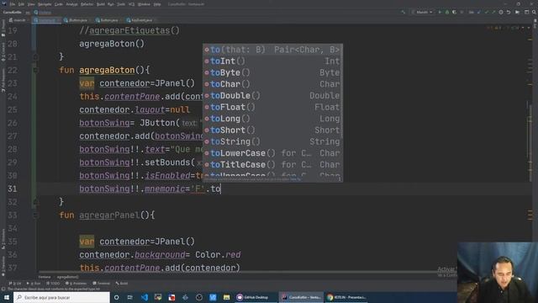Open the Navigate menu
Image resolution: width=538 pixels, height=303 pixels.
click(x=45, y=4)
